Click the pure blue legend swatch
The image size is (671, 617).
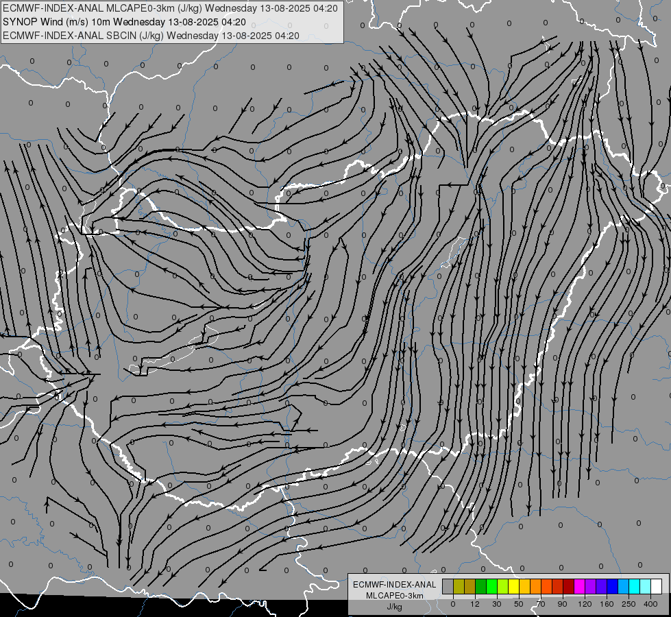(612, 586)
